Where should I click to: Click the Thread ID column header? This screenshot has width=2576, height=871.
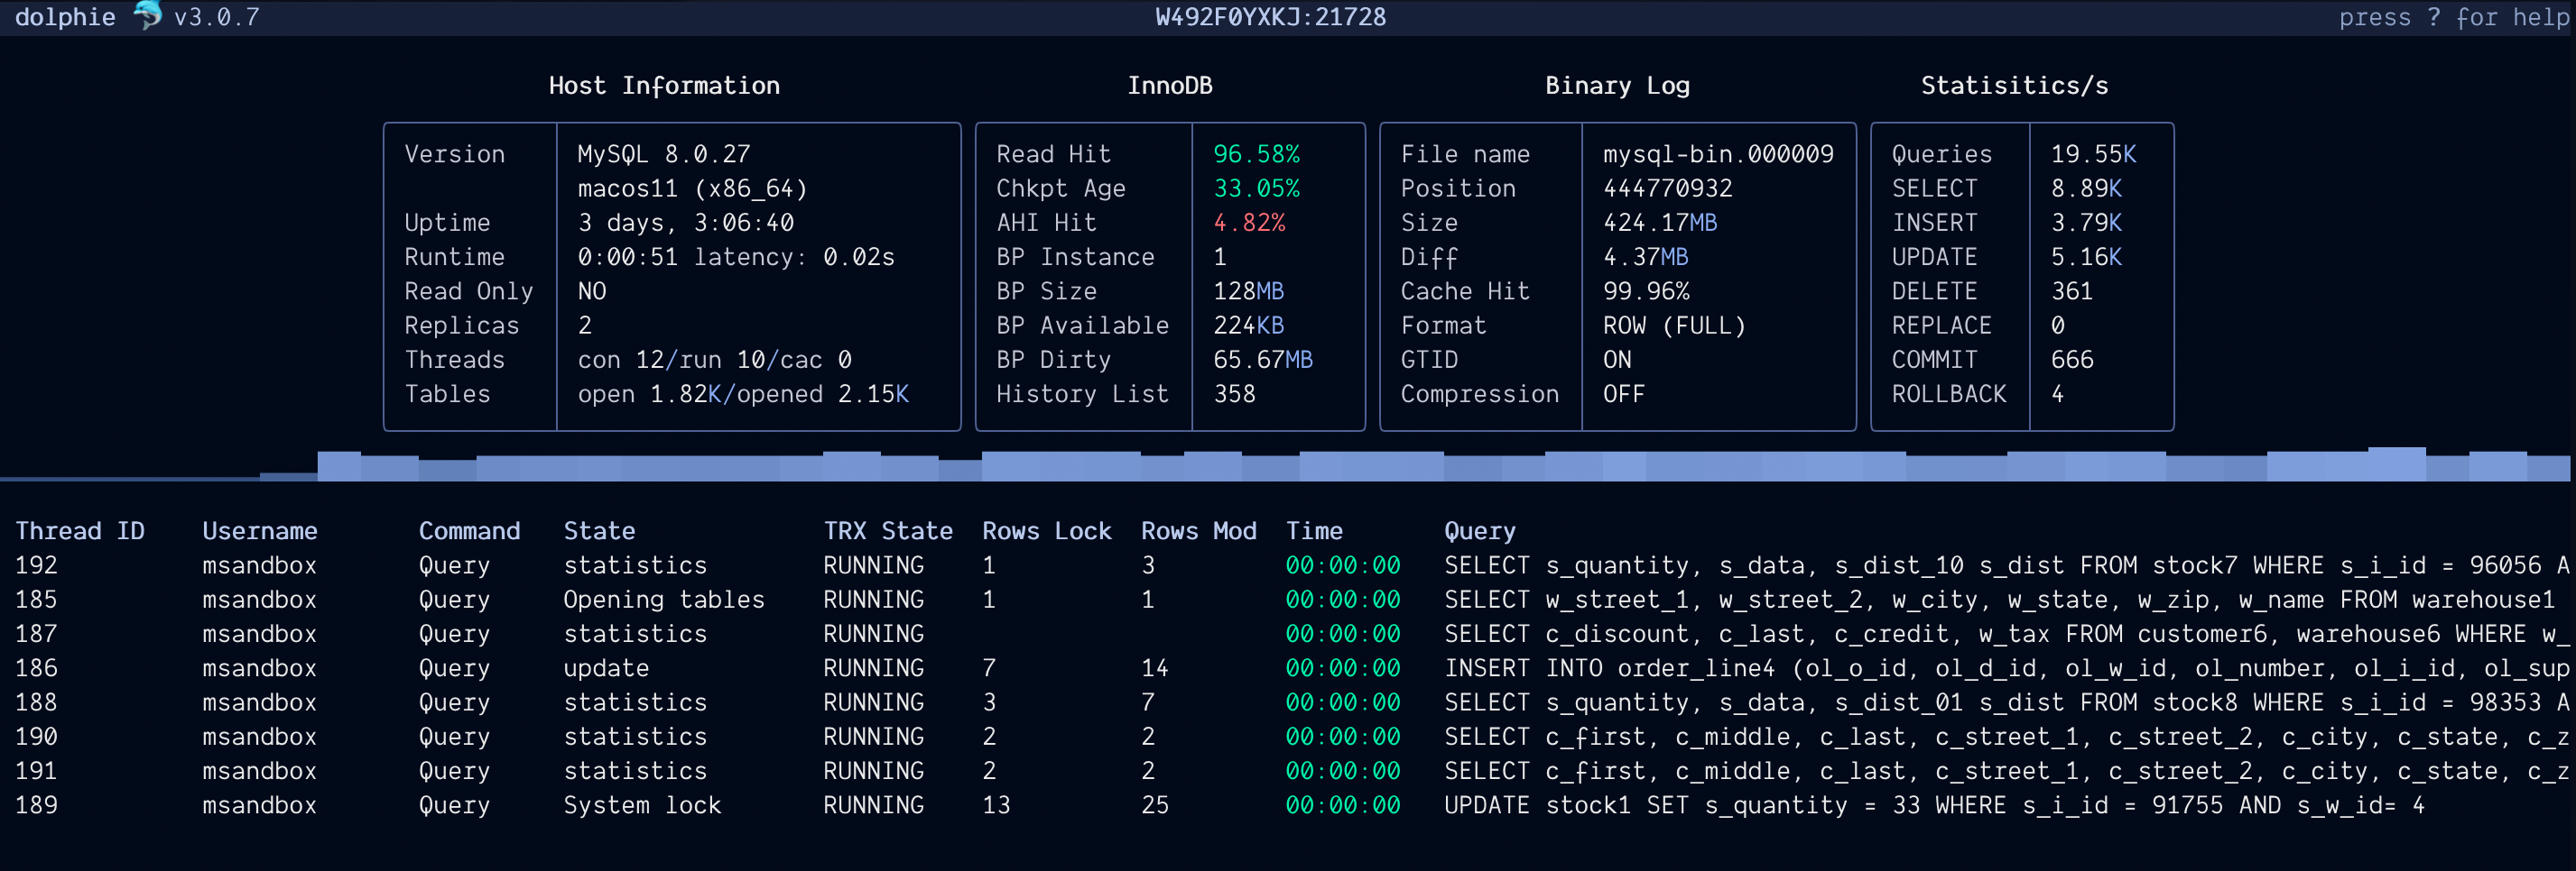coord(80,530)
